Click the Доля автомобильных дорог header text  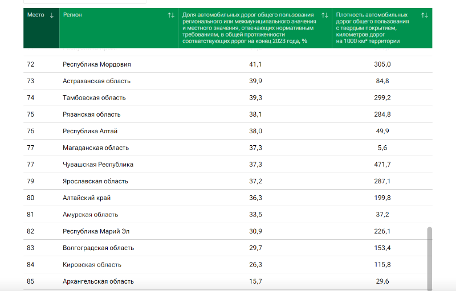[249, 28]
